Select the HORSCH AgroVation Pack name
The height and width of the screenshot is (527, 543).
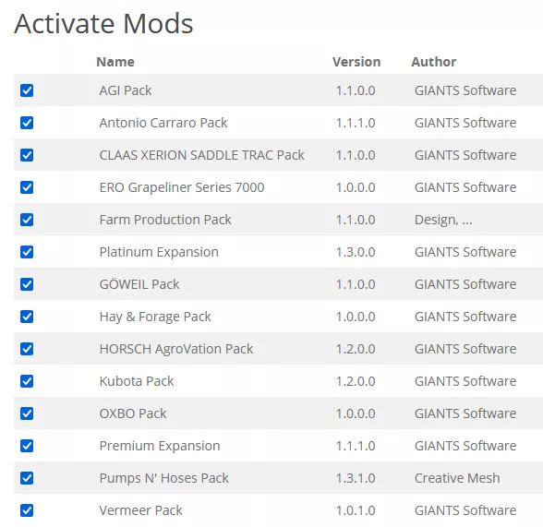point(176,349)
